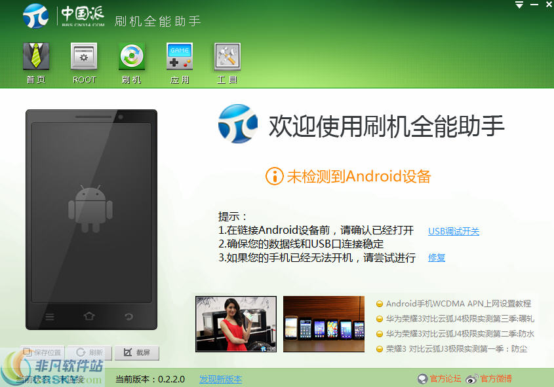This screenshot has height=387, width=554.
Task: Click the model in red dress thumbnail
Action: 236,324
